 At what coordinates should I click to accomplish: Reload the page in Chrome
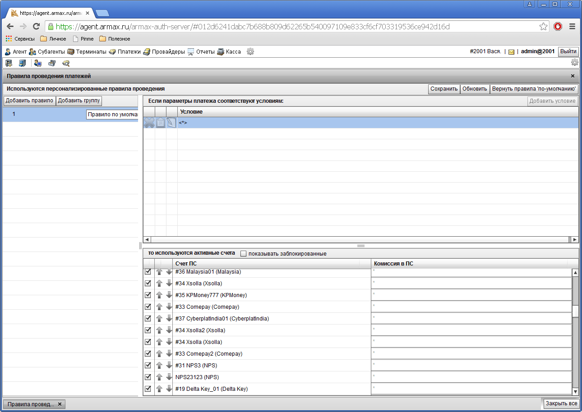click(36, 27)
